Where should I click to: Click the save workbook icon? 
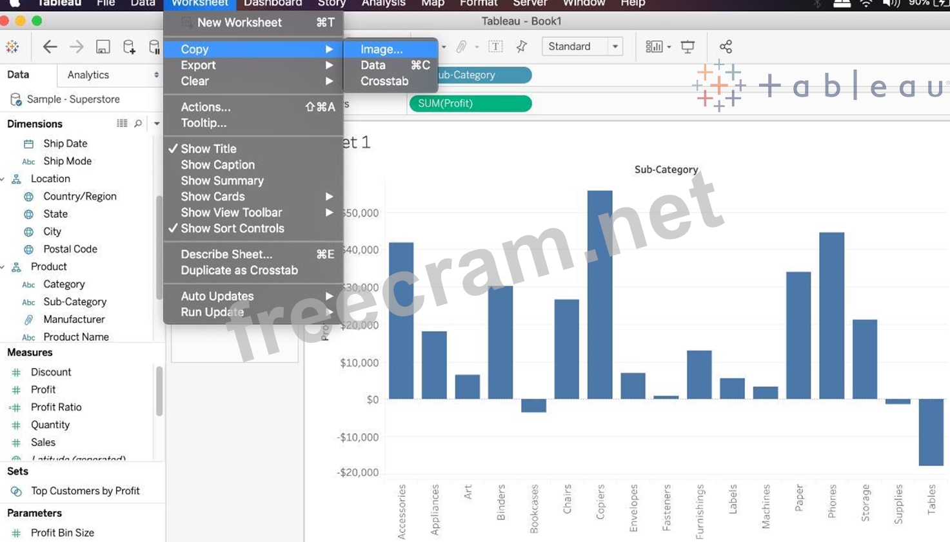pos(103,46)
